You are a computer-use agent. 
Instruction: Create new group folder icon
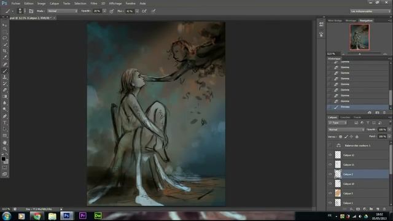[x=371, y=209]
